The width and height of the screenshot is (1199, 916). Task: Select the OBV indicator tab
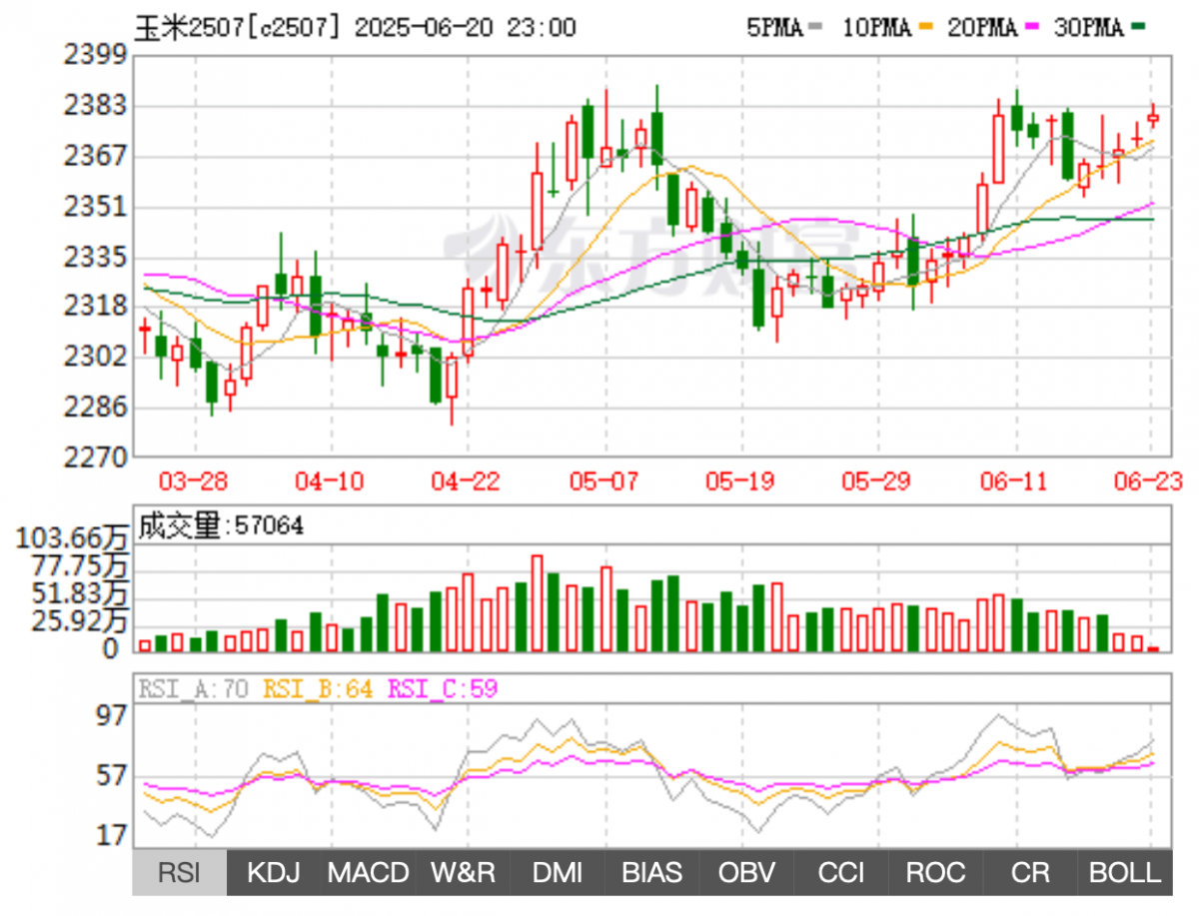tap(746, 873)
